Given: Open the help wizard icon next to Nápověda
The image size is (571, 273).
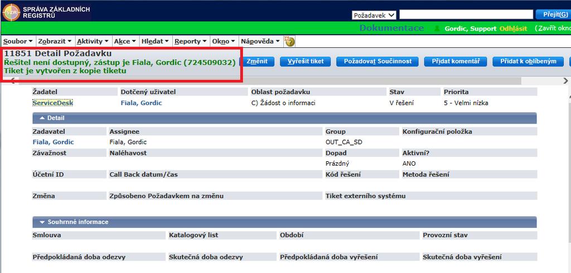Looking at the screenshot, I should pos(289,41).
